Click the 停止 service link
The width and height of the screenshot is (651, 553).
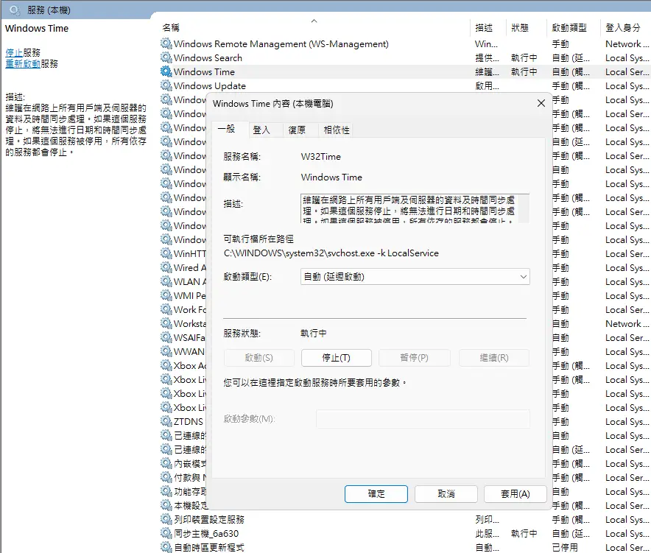point(14,53)
